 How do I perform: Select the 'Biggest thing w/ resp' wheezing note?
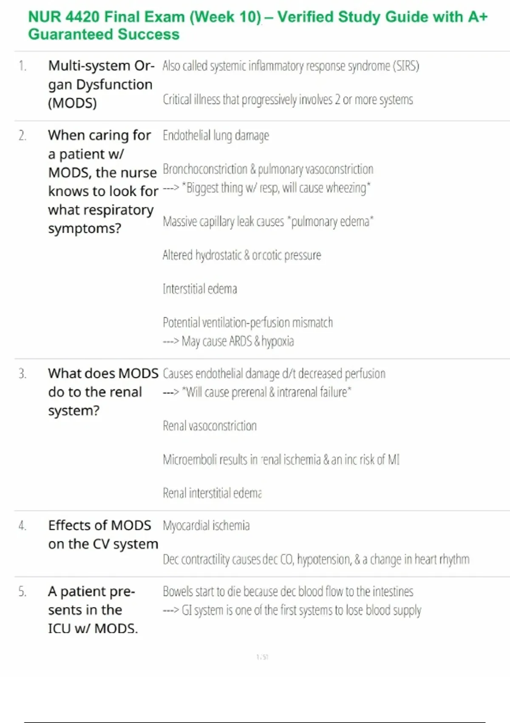point(266,188)
